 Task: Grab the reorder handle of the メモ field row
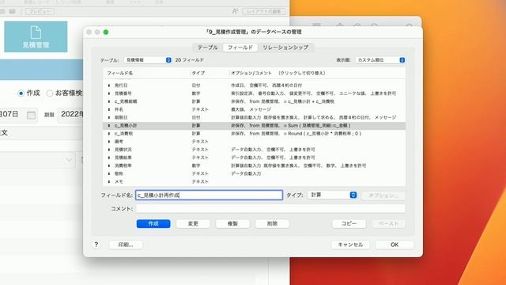(x=109, y=181)
